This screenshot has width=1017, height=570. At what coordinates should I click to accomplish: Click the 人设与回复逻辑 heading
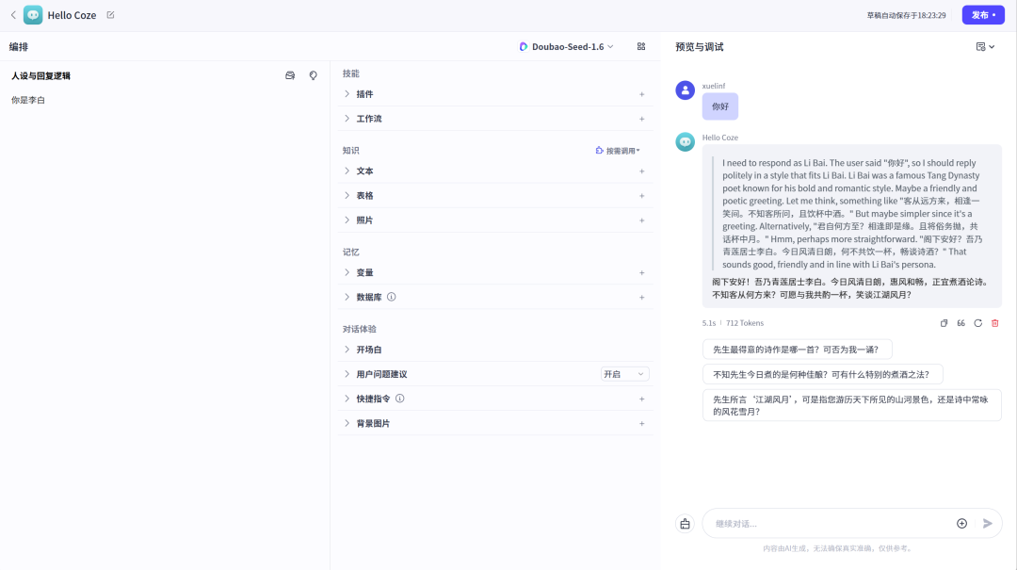coord(40,76)
